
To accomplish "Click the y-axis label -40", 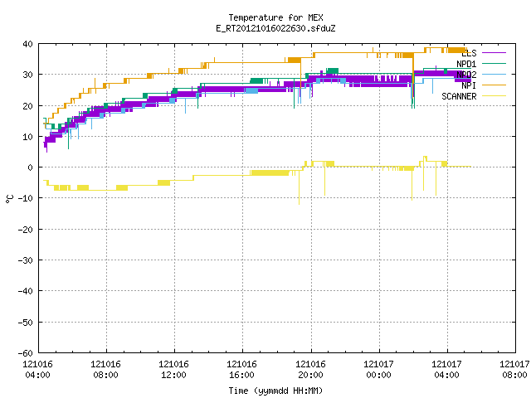I will click(x=26, y=291).
